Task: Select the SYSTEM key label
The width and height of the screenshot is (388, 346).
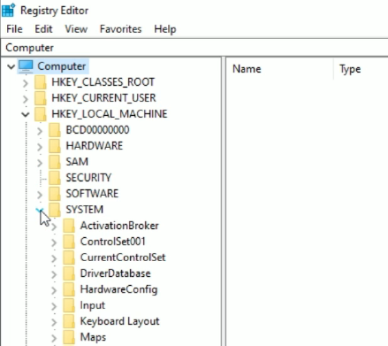Action: coord(85,210)
